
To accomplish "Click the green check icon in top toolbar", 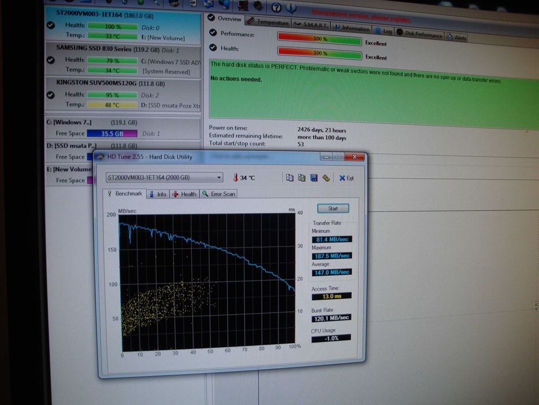I will pyautogui.click(x=140, y=2).
